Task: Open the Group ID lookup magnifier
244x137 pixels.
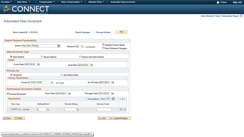Action: pos(53,83)
